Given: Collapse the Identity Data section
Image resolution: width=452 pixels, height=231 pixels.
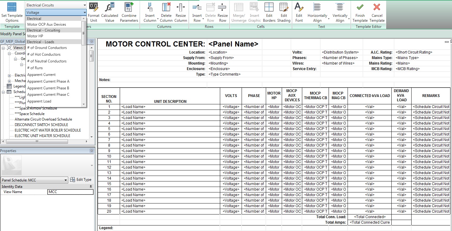Looking at the screenshot, I should (x=91, y=186).
